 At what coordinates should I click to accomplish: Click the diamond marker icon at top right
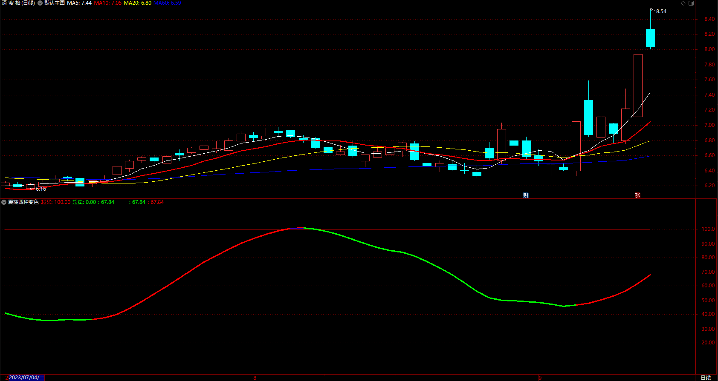point(683,3)
